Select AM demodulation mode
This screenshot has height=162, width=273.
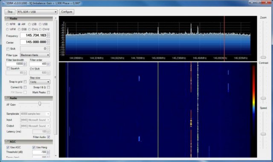pyautogui.click(x=19, y=24)
